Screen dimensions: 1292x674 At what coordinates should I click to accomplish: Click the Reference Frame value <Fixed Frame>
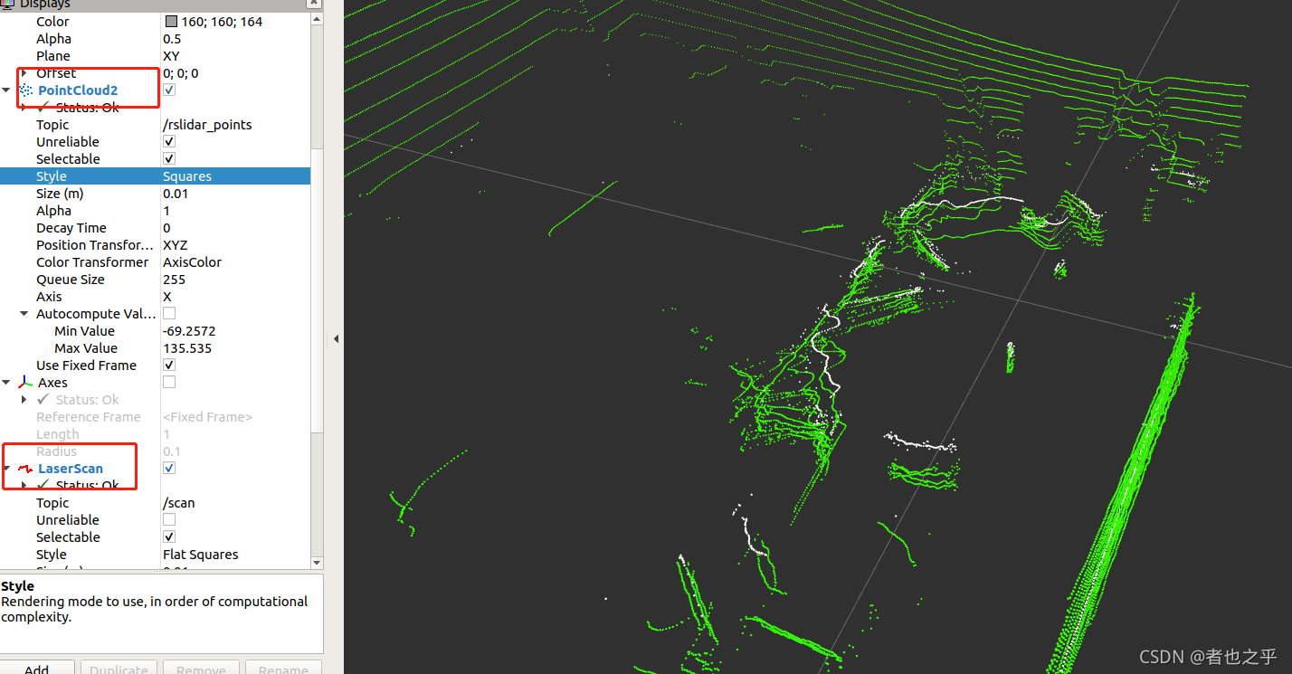point(207,417)
